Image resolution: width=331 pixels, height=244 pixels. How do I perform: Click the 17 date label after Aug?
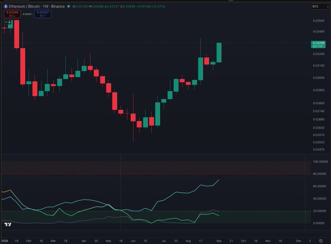[201, 241]
